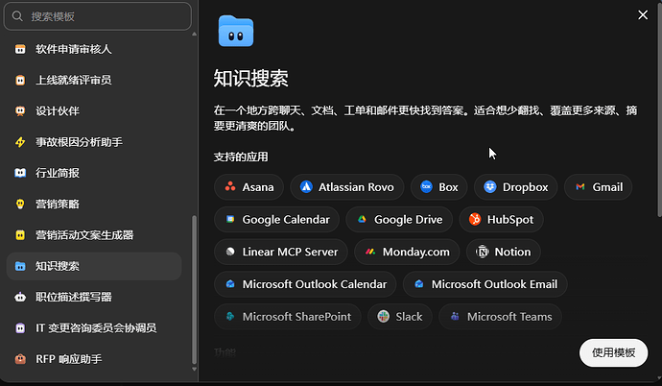This screenshot has width=662, height=386.
Task: Click the Slack logo icon
Action: 384,316
